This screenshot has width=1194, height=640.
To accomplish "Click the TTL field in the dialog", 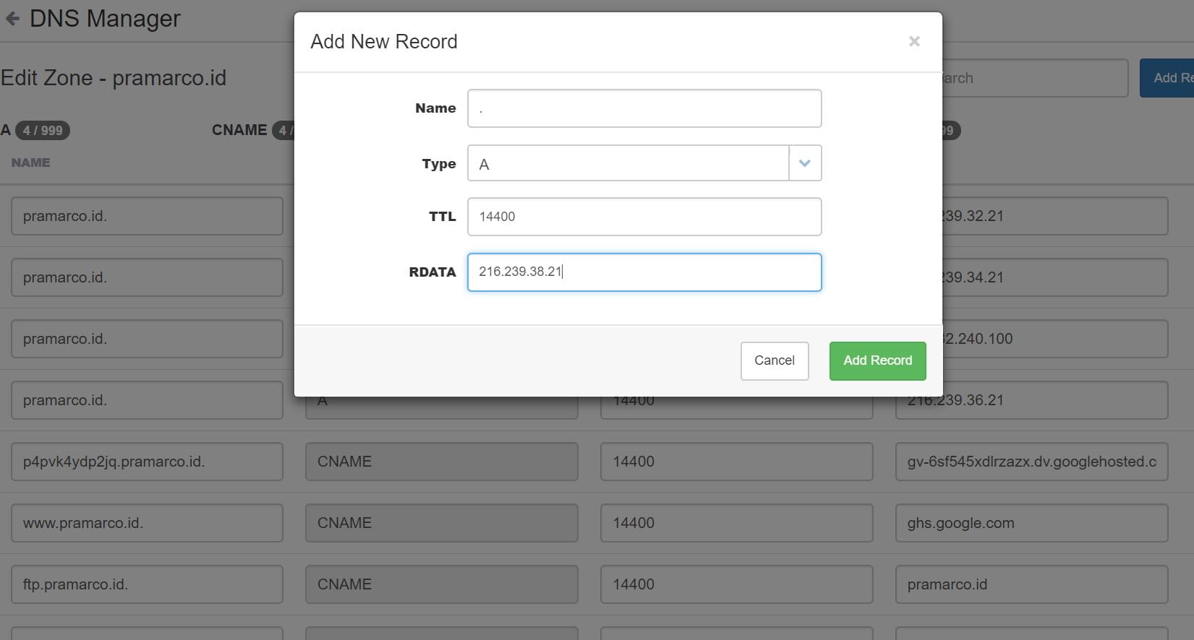I will pyautogui.click(x=644, y=217).
